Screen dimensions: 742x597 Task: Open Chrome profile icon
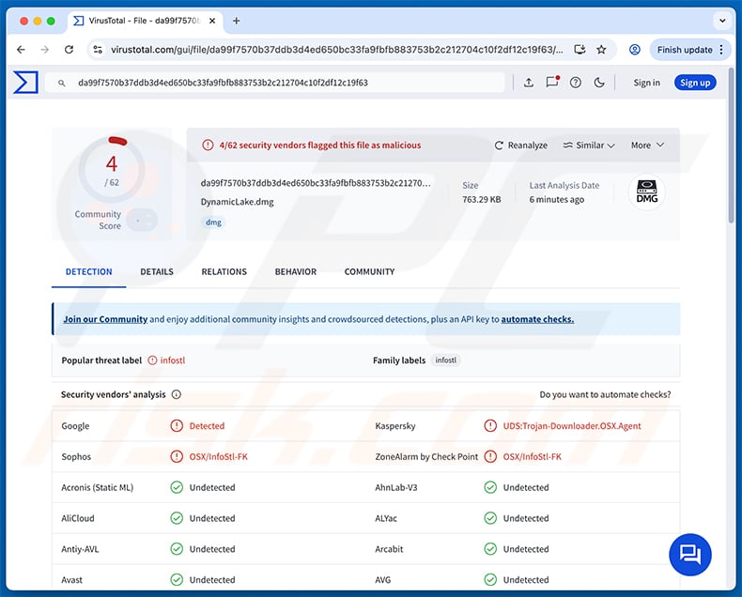[635, 50]
